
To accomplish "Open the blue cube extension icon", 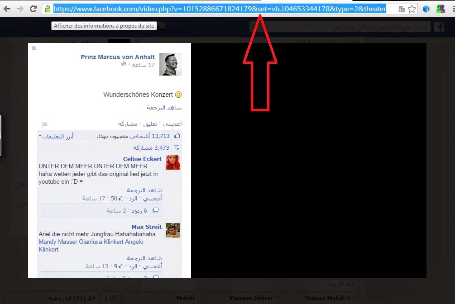I will click(426, 9).
